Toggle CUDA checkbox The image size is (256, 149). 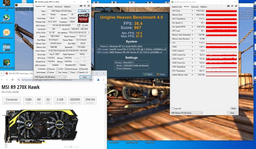57,69
